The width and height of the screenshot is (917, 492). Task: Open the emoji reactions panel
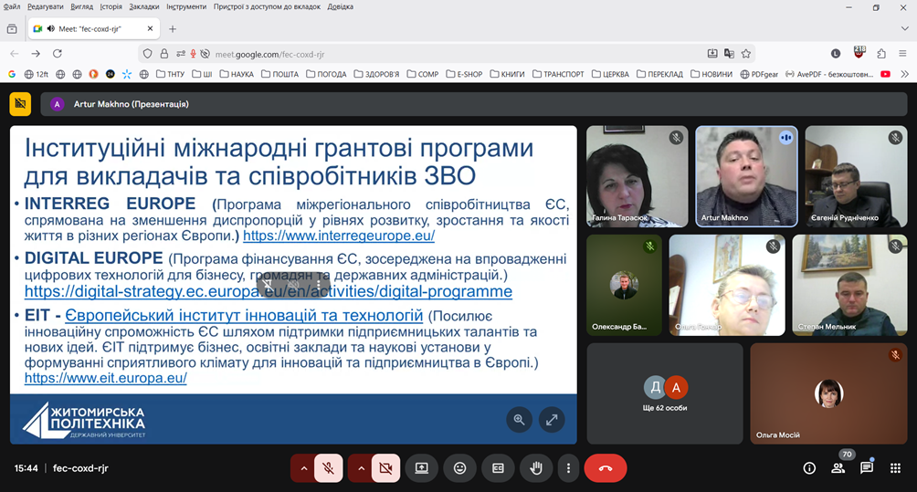[459, 468]
